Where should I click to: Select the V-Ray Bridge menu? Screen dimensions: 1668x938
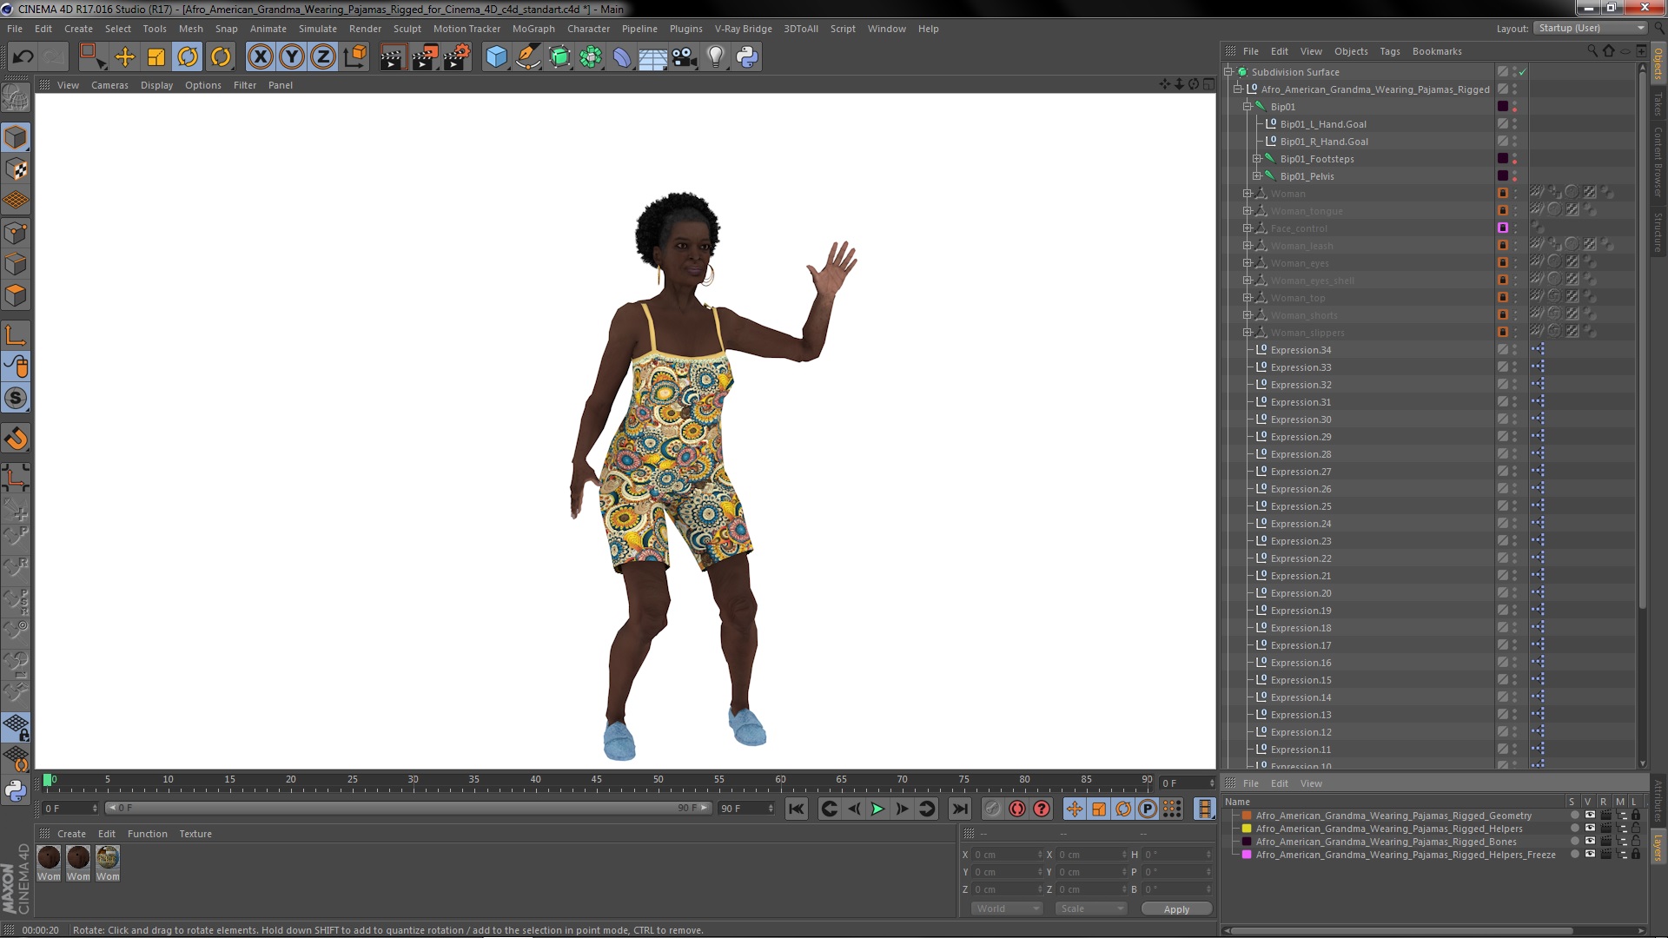pyautogui.click(x=745, y=28)
